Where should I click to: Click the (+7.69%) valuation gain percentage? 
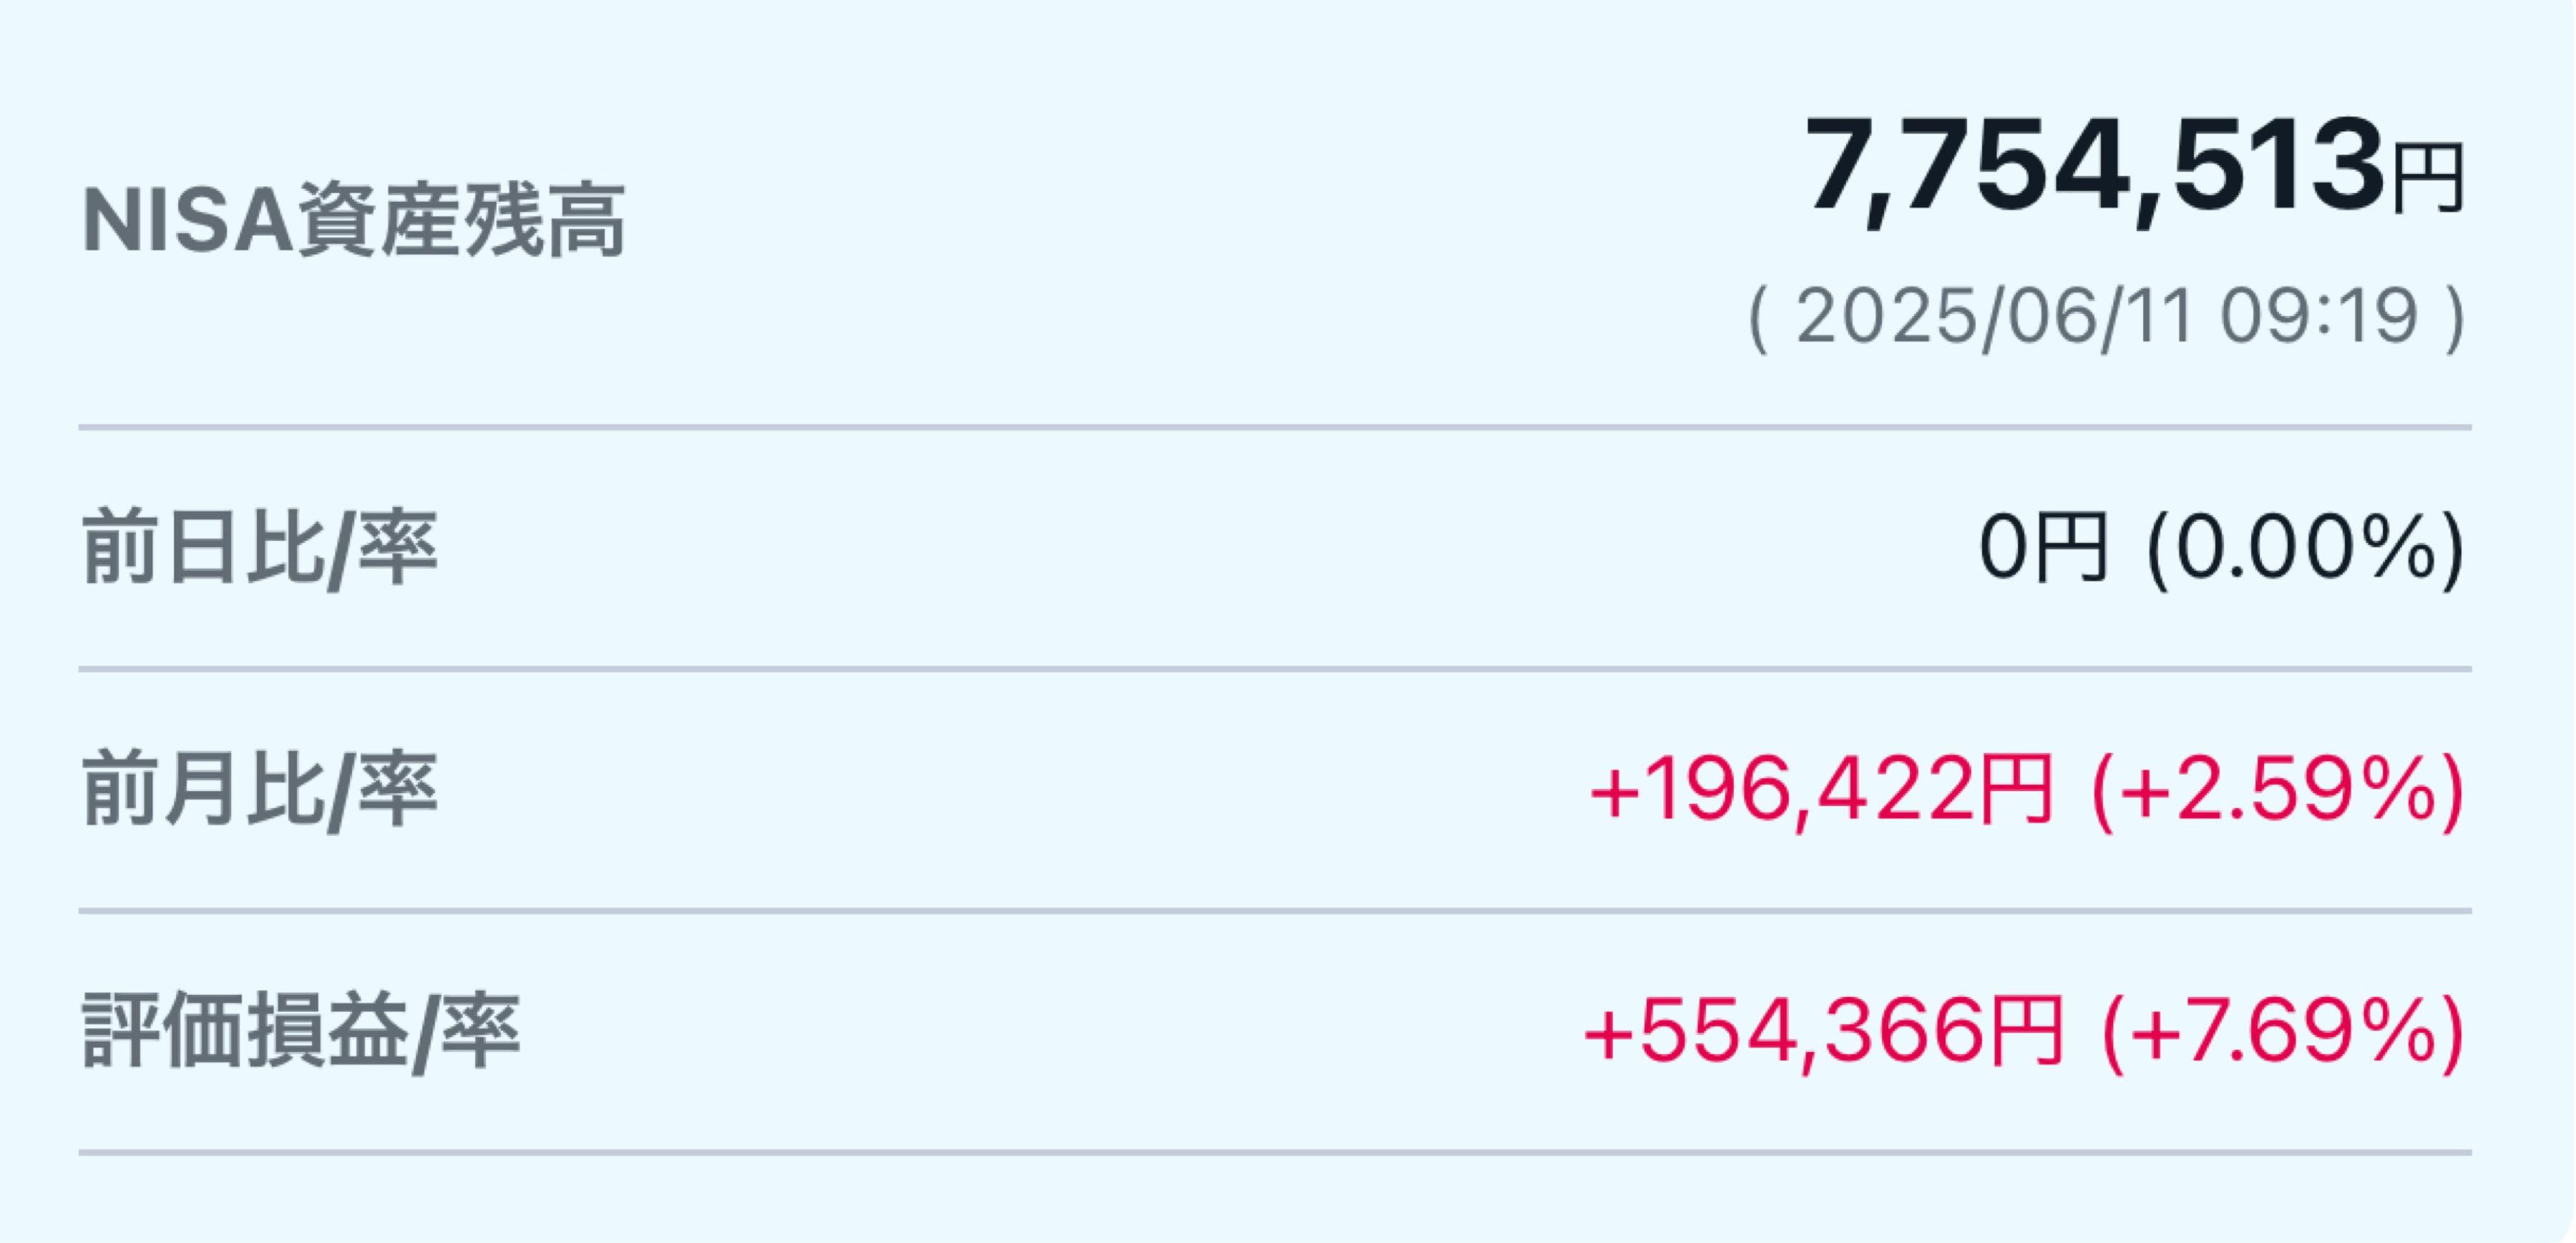(2284, 1032)
